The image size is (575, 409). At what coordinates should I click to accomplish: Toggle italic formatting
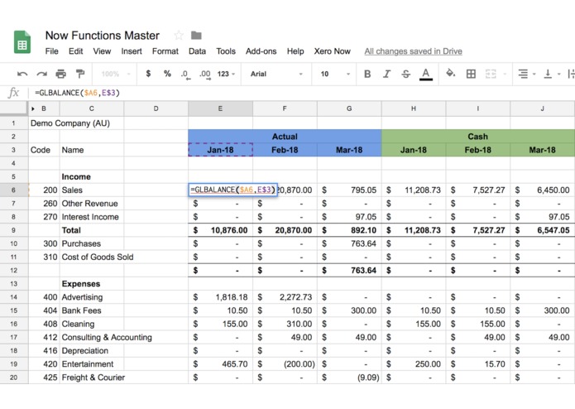(x=386, y=74)
